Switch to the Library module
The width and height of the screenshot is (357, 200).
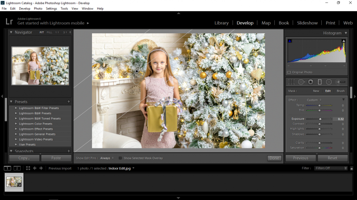point(222,23)
